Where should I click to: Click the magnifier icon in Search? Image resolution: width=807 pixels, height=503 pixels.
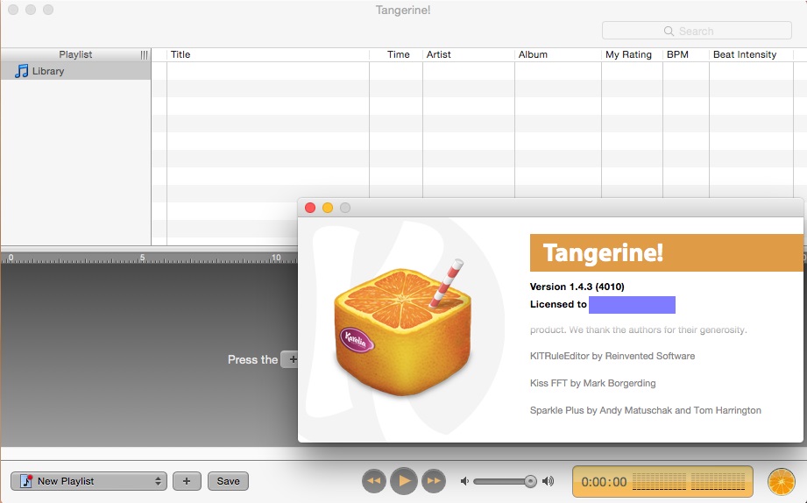click(x=669, y=31)
